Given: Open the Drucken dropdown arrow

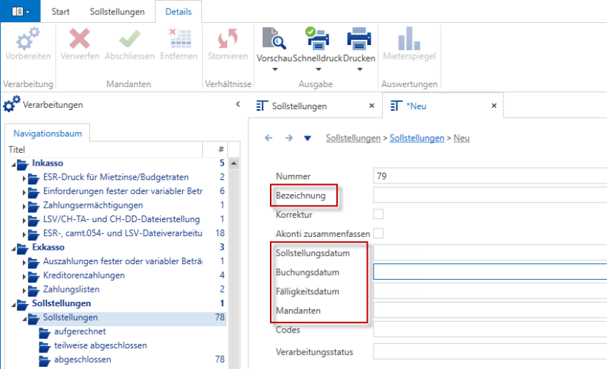Looking at the screenshot, I should pyautogui.click(x=360, y=69).
